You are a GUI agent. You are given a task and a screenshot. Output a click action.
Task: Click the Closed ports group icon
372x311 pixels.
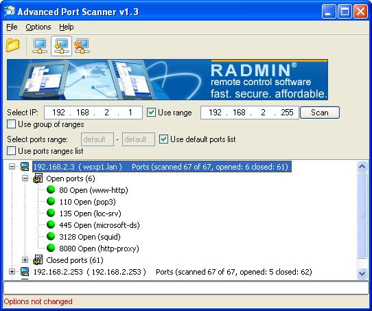click(x=38, y=260)
